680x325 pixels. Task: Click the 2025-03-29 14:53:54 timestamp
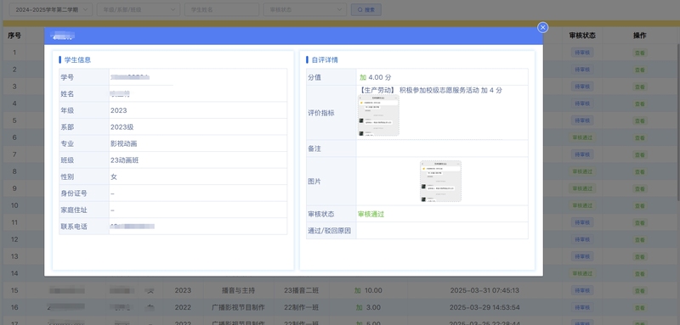click(x=484, y=307)
